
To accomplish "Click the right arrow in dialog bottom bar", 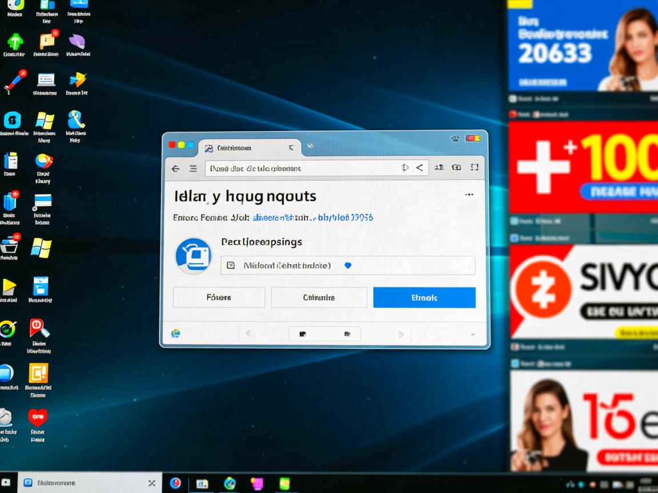I will click(x=401, y=334).
